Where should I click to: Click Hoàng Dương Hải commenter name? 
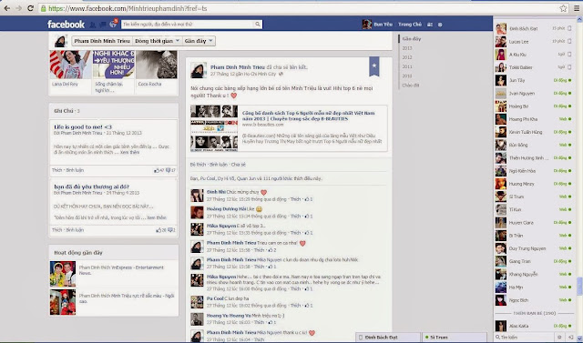226,209
